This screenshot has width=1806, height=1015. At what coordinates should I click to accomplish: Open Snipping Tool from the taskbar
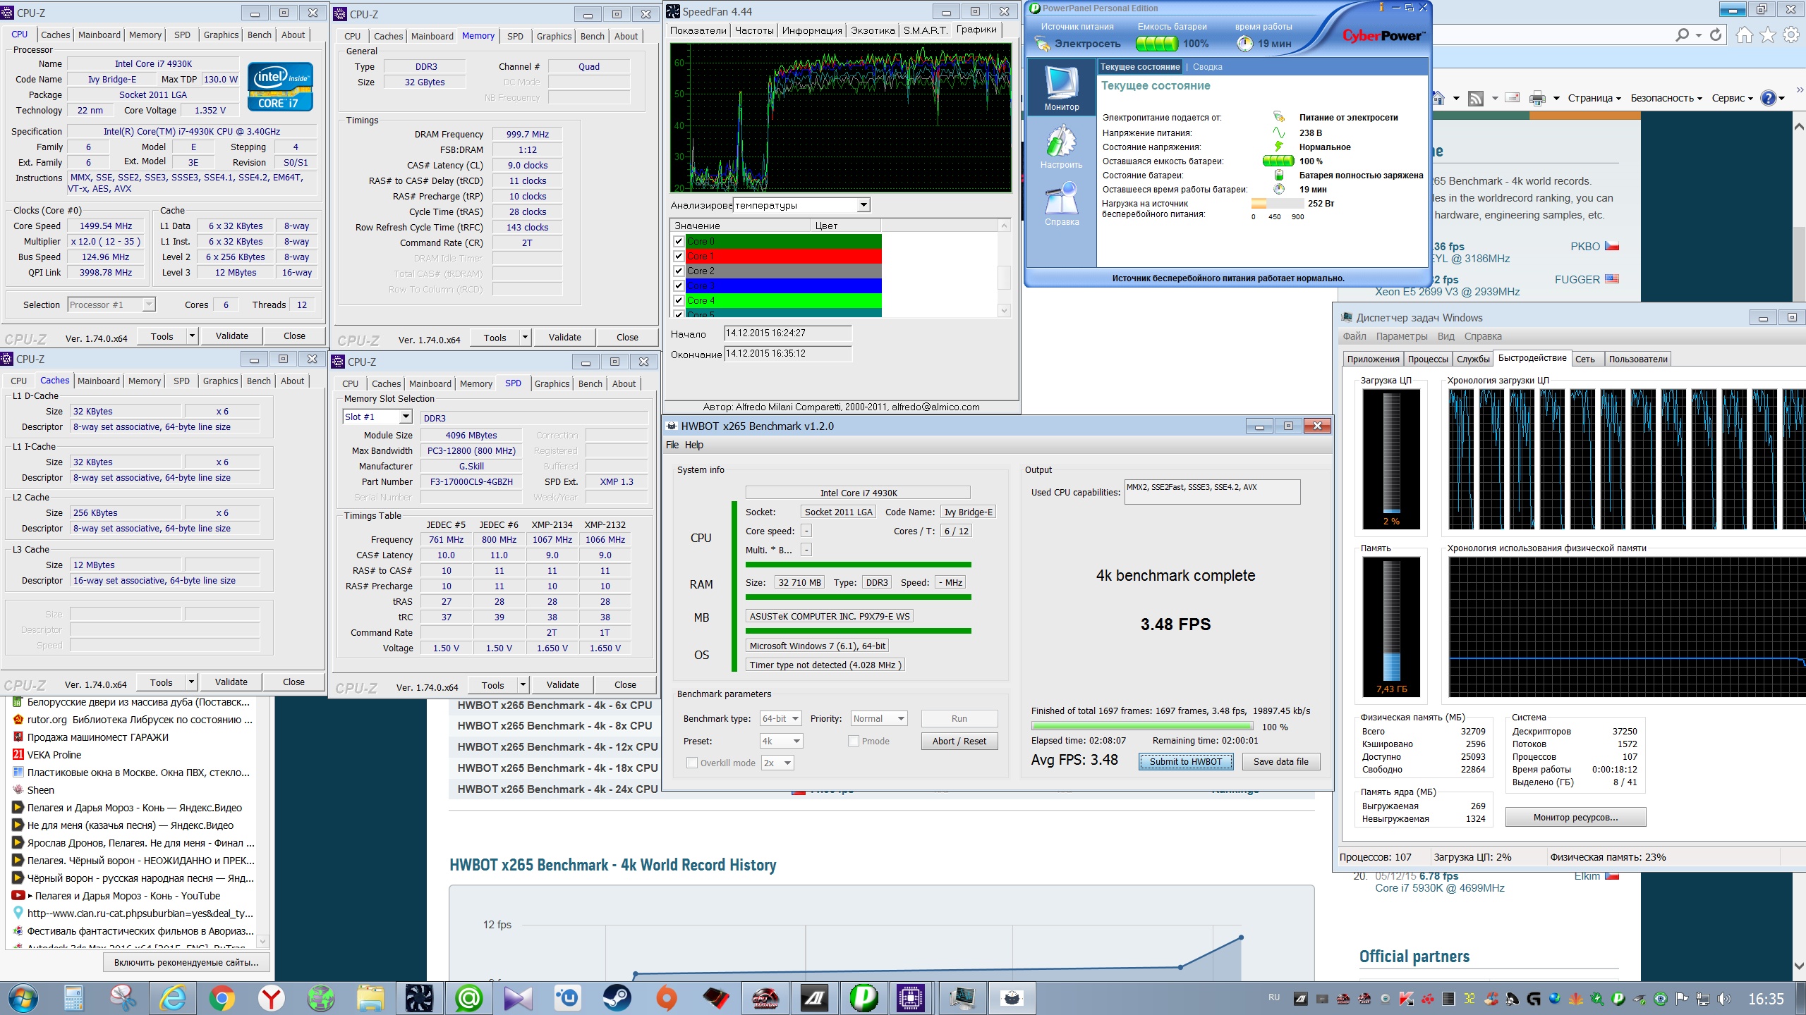pyautogui.click(x=123, y=998)
